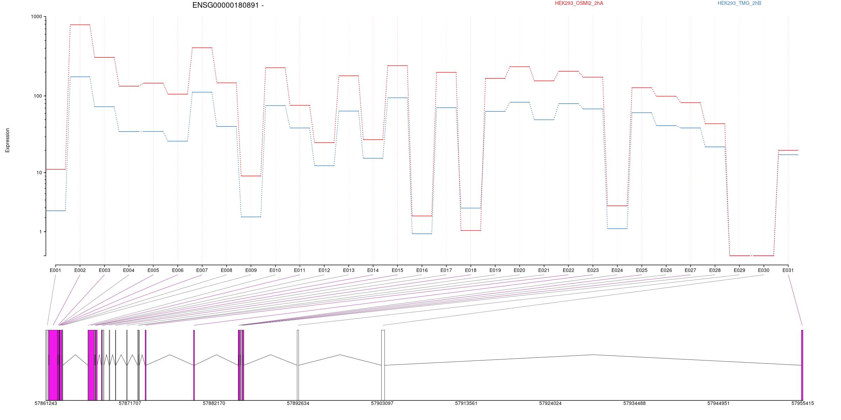This screenshot has width=841, height=420.
Task: Click exon label E031
Action: 788,270
